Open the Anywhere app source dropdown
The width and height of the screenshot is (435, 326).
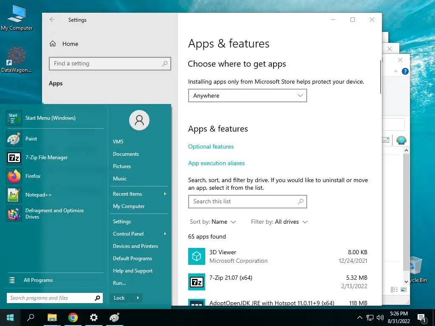pyautogui.click(x=248, y=96)
